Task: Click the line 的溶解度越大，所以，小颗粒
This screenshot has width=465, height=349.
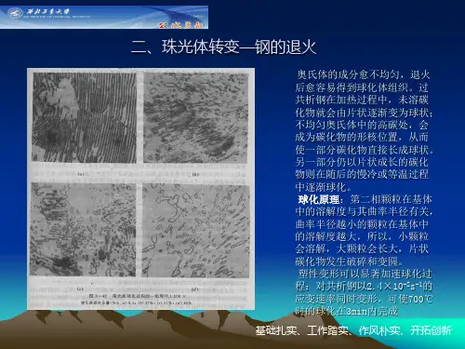Action: pos(362,236)
